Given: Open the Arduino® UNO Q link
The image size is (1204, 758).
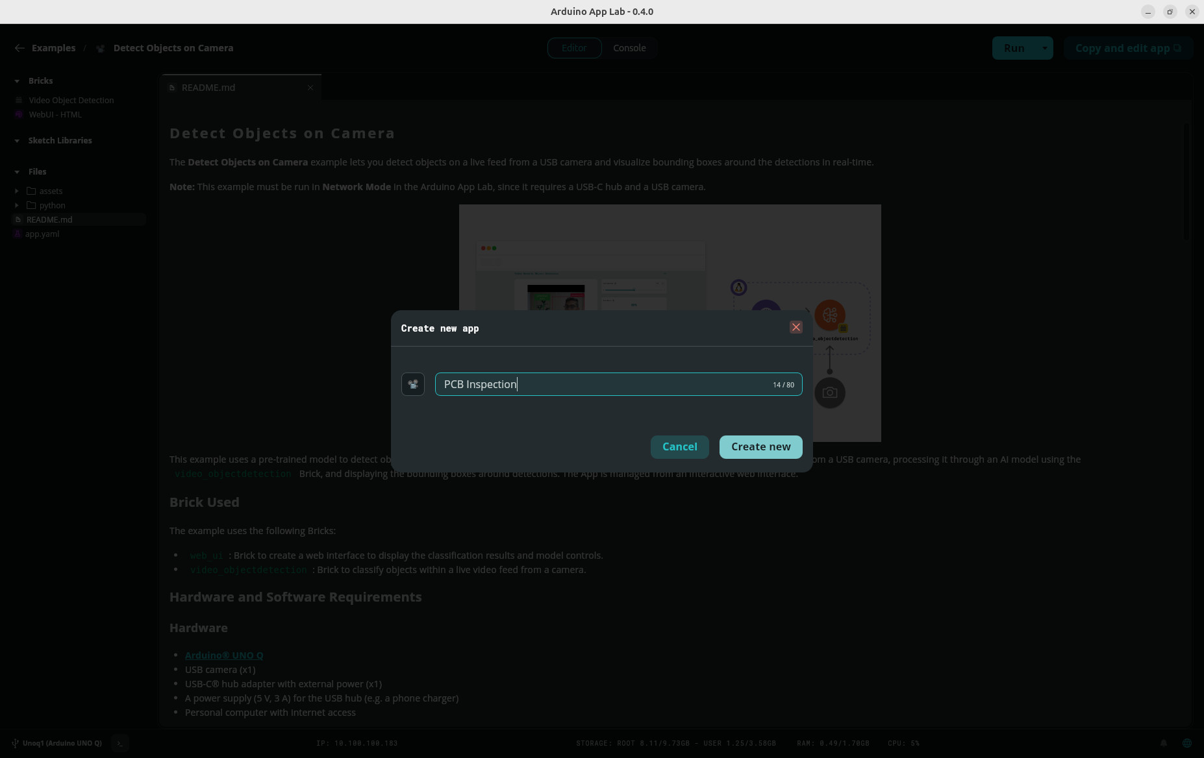Looking at the screenshot, I should pos(224,655).
